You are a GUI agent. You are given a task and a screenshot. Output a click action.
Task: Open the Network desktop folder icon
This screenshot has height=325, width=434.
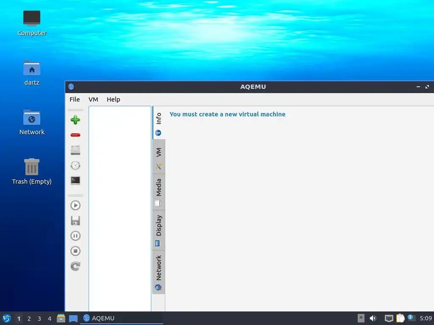click(32, 122)
